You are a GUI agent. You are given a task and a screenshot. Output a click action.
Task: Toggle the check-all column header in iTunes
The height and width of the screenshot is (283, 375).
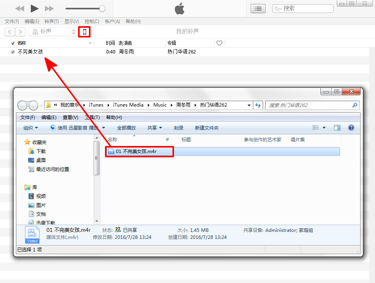click(13, 43)
